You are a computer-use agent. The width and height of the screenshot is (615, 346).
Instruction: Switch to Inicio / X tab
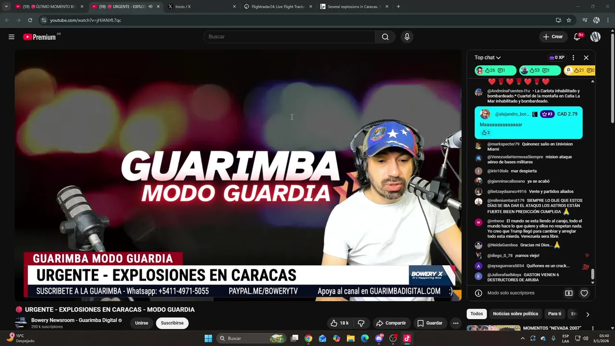pyautogui.click(x=201, y=6)
